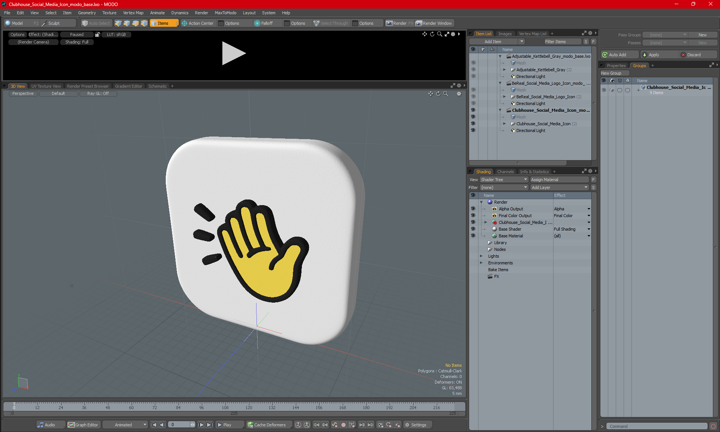This screenshot has height=432, width=720.
Task: Click the New button next to Pass Groups
Action: (702, 35)
